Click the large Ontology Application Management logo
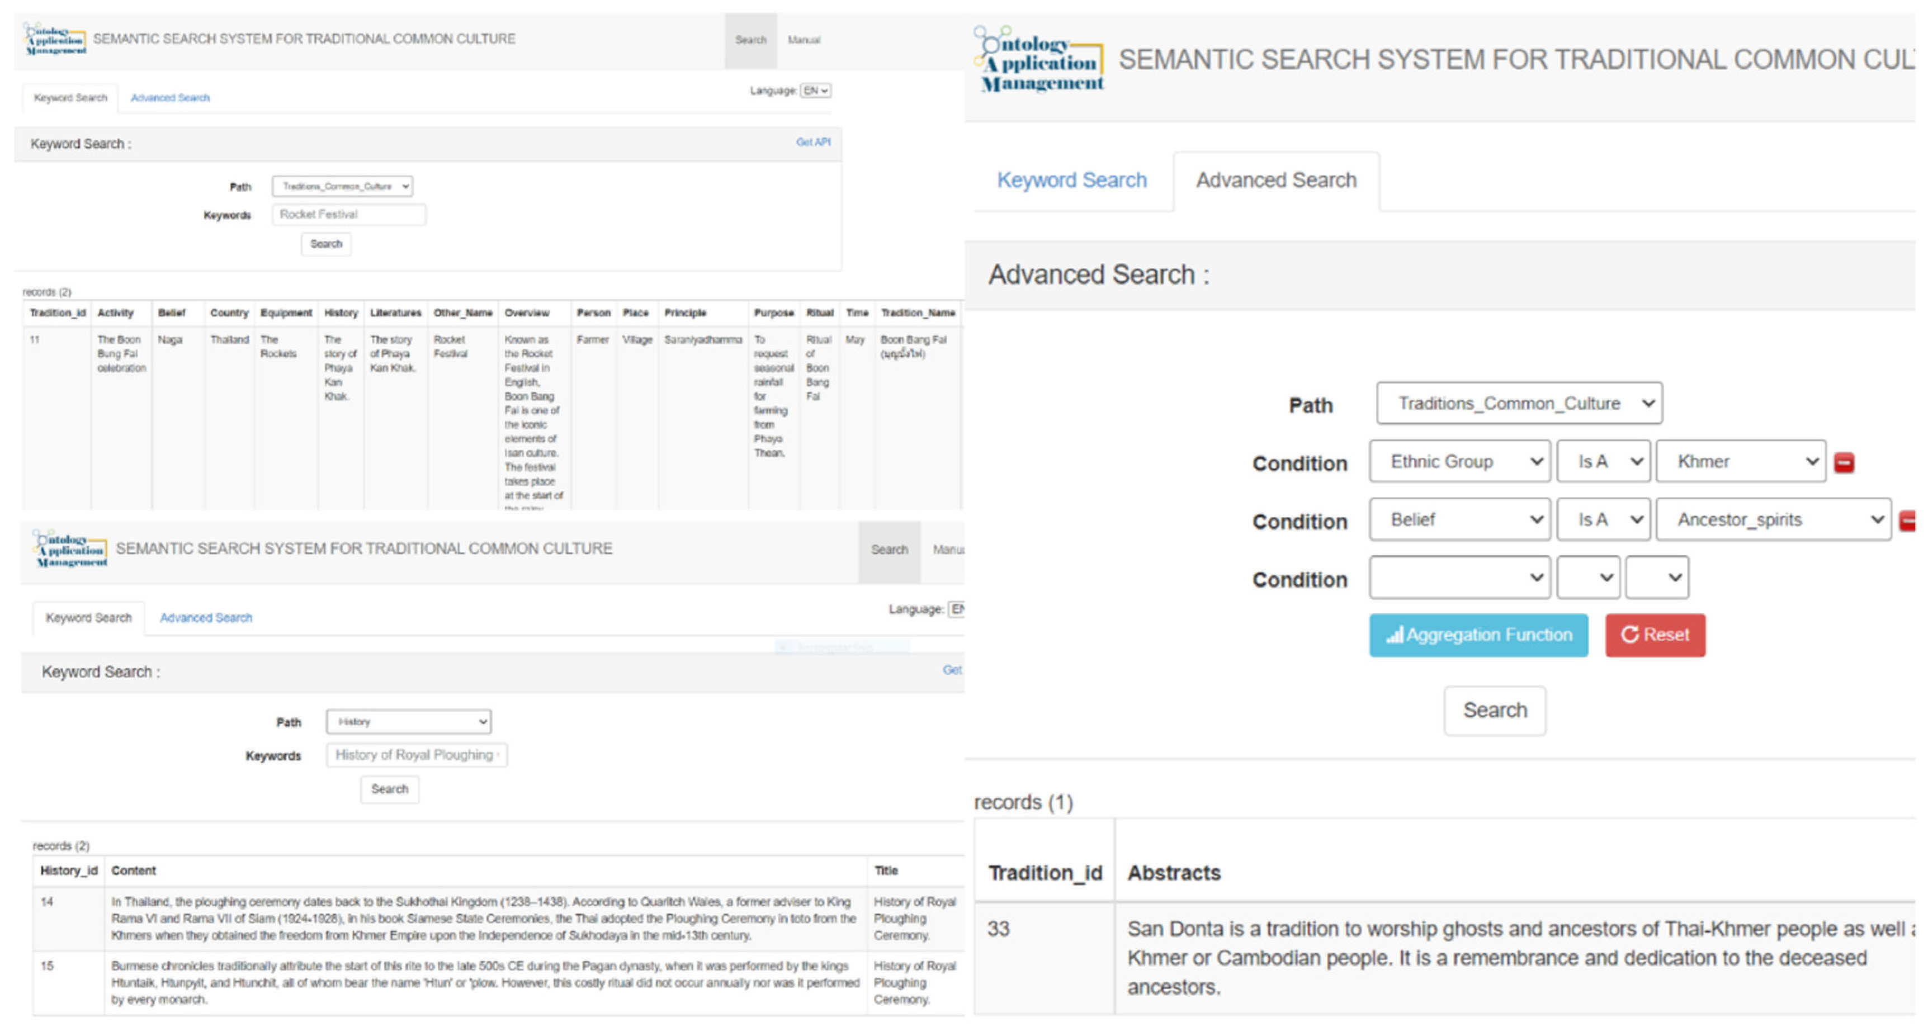Image resolution: width=1928 pixels, height=1027 pixels. click(x=1039, y=60)
